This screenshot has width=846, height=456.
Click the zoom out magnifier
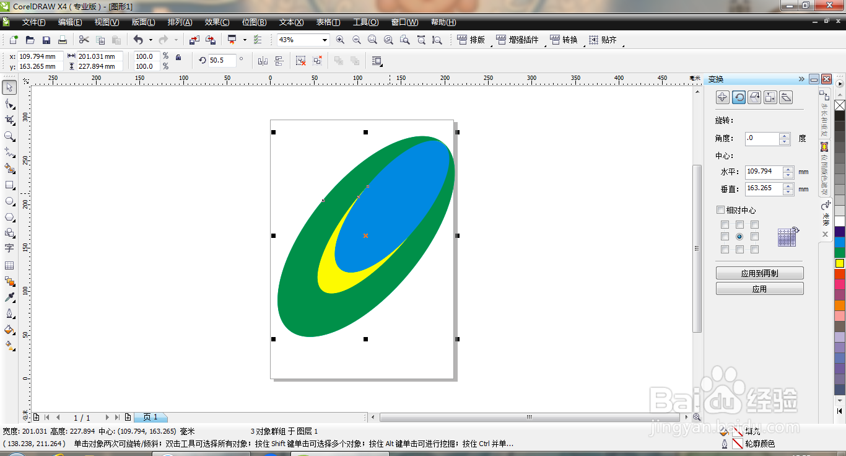356,40
